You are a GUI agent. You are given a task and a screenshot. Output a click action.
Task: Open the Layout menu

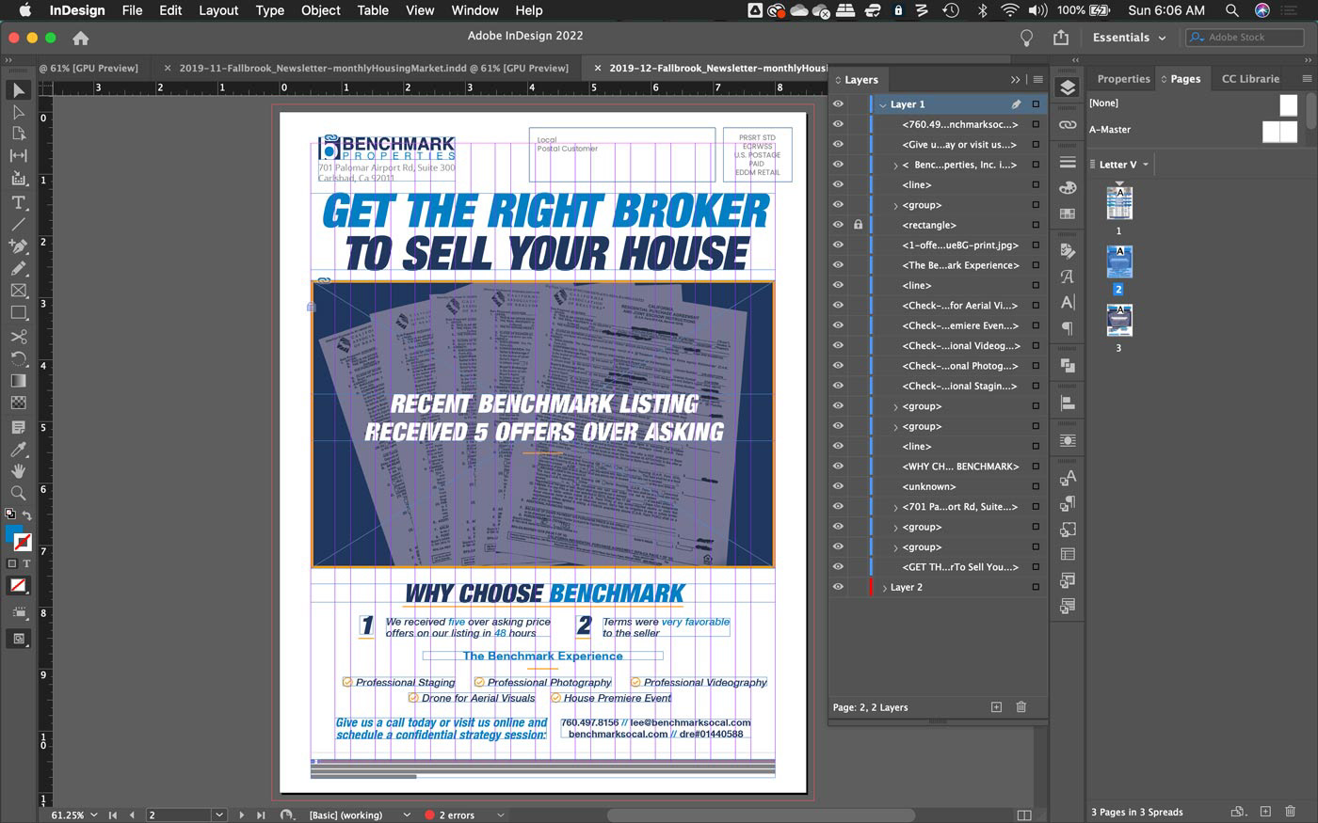pyautogui.click(x=218, y=10)
